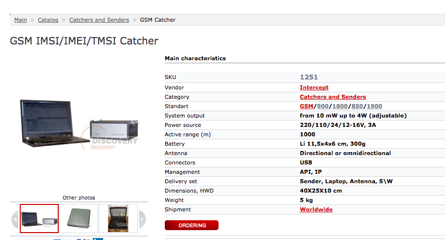Click the 1900 standard link
This screenshot has height=240, width=445.
point(374,106)
